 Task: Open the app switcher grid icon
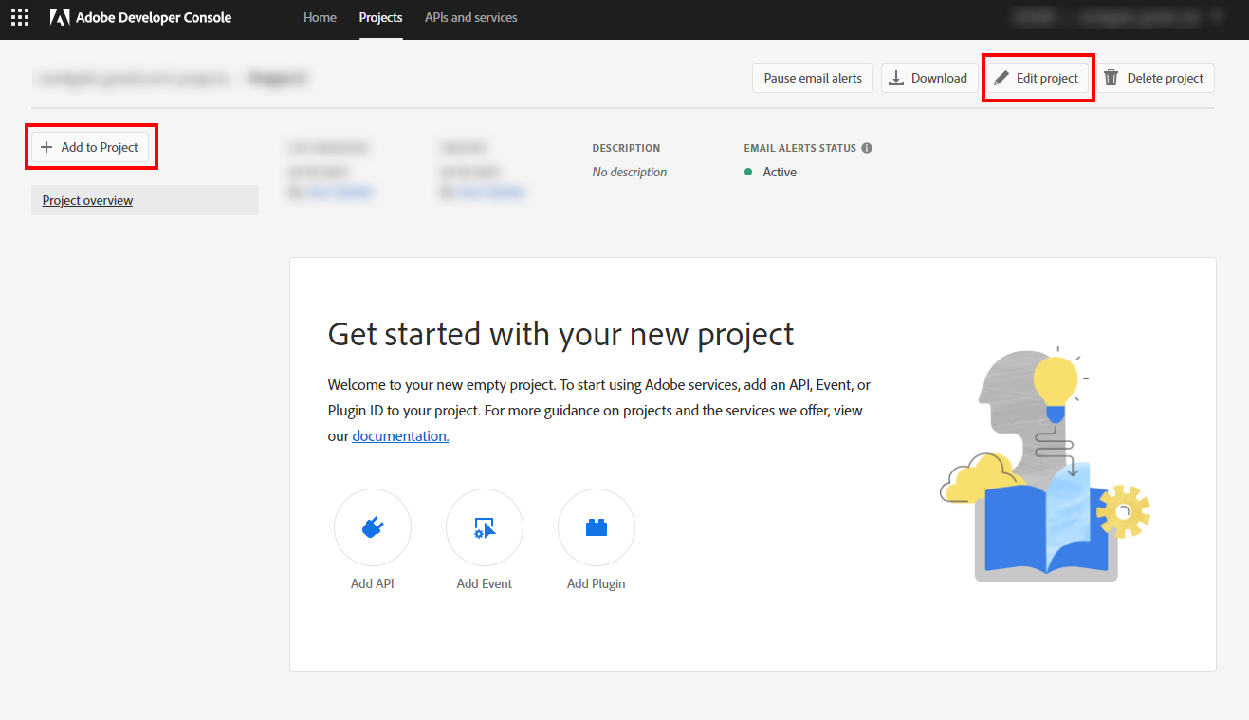tap(20, 18)
